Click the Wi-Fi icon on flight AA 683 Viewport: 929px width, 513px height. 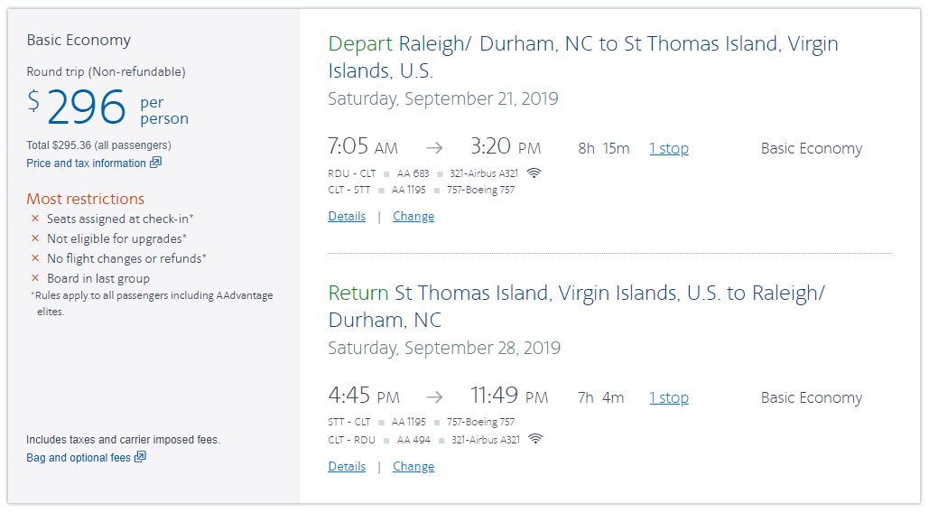click(x=534, y=173)
